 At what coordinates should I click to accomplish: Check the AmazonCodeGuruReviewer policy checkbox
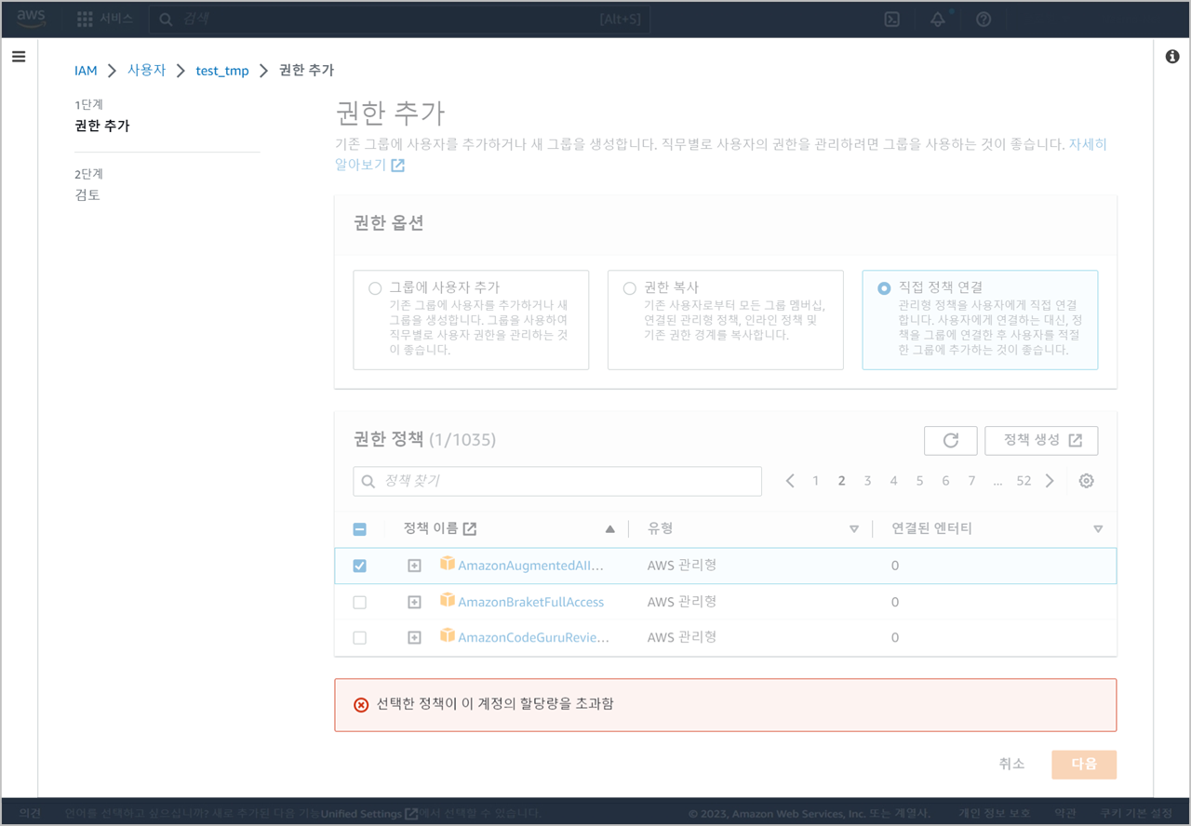[360, 638]
